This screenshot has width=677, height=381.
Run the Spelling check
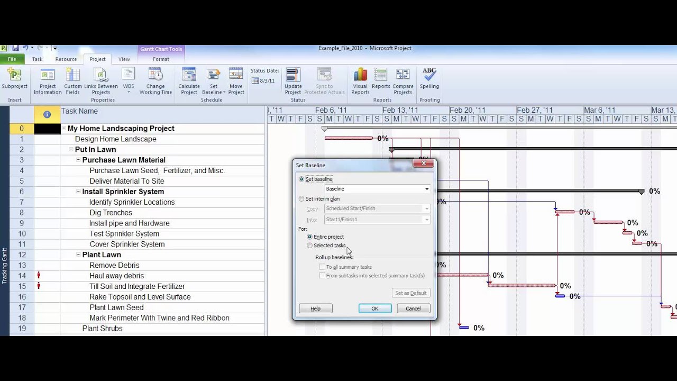pyautogui.click(x=429, y=78)
